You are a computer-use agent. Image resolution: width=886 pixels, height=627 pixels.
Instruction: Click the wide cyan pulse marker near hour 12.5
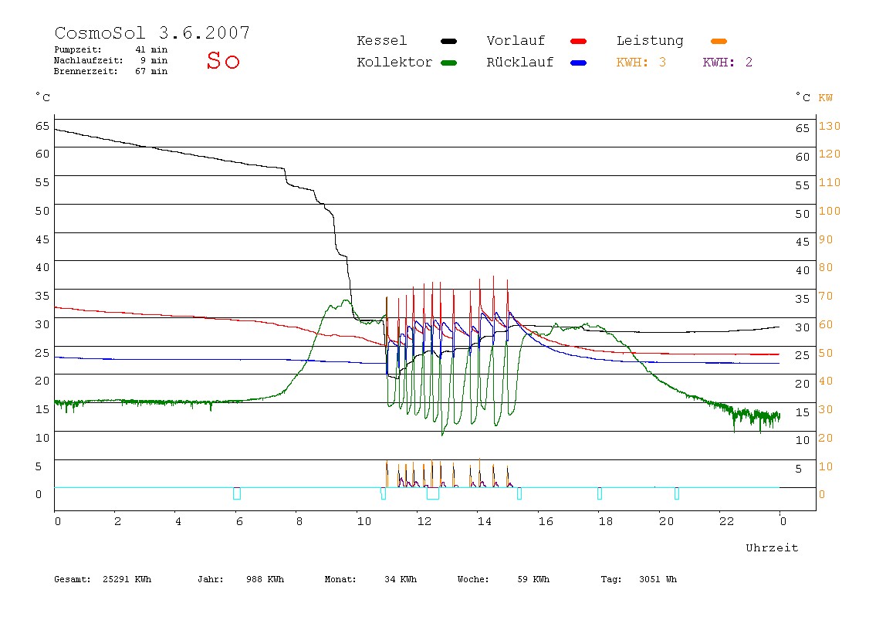coord(433,493)
